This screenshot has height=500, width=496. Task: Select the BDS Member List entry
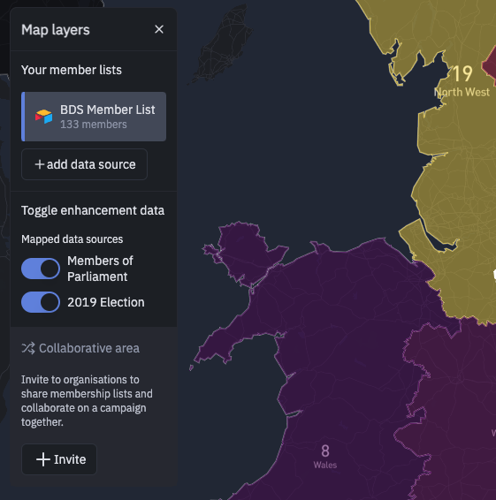[x=94, y=117]
